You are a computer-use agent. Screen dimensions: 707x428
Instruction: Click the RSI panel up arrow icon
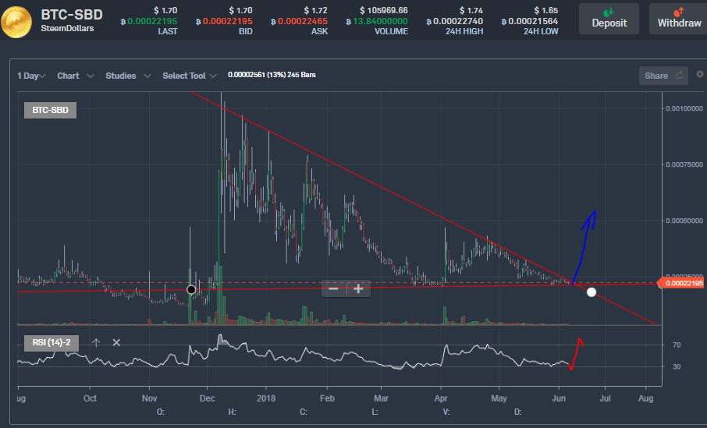tap(96, 342)
